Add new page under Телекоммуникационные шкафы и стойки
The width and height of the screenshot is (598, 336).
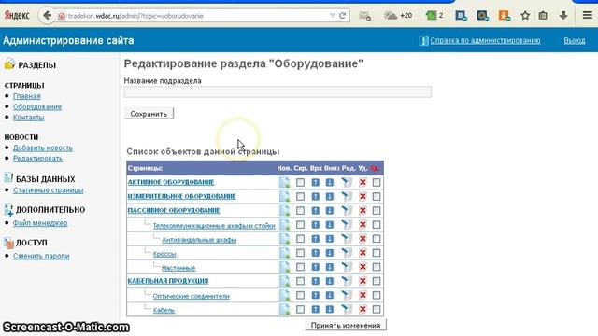point(284,225)
